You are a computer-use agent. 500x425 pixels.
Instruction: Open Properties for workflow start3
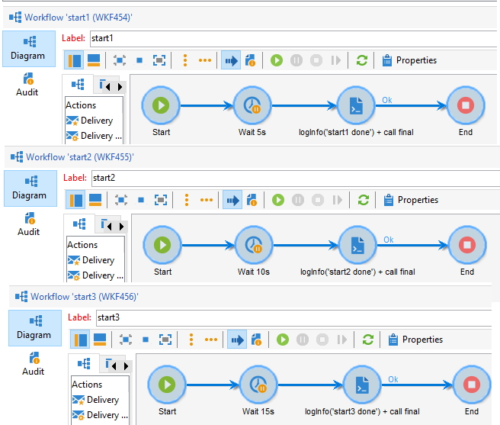coord(415,340)
